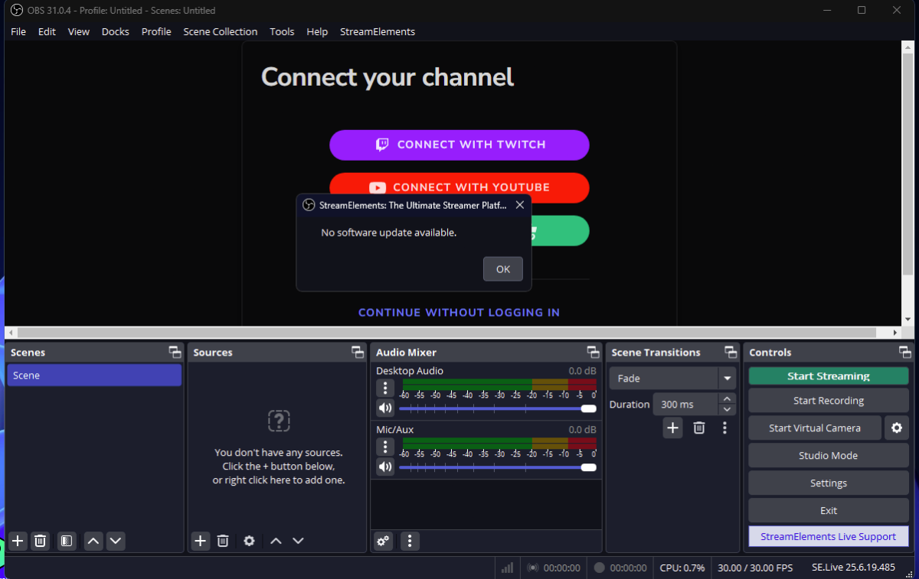
Task: Adjust Mic/Aux volume slider
Action: pos(498,467)
